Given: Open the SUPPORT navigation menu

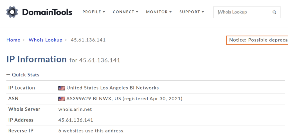Looking at the screenshot, I should pos(192,12).
